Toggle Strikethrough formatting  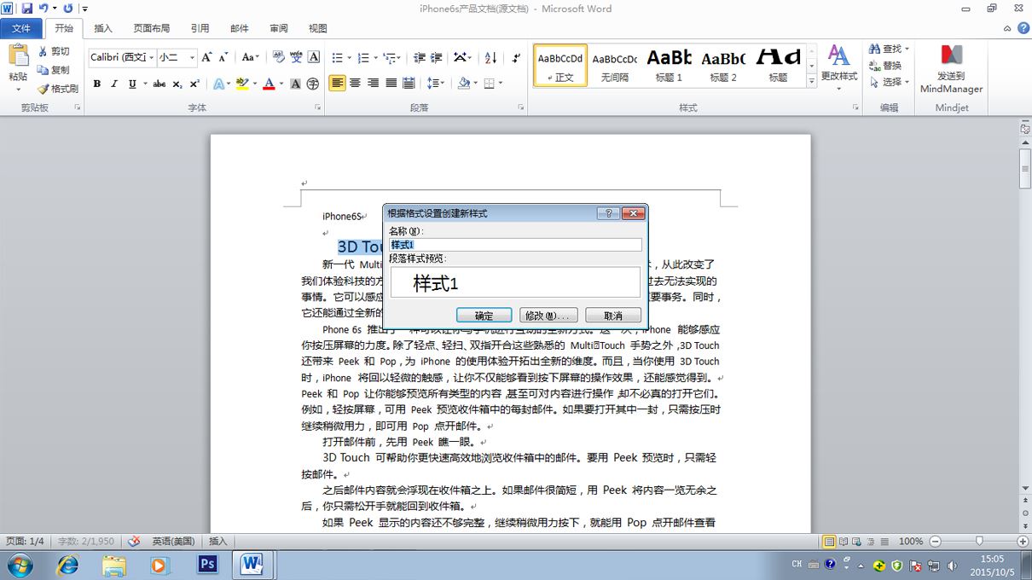(x=159, y=84)
